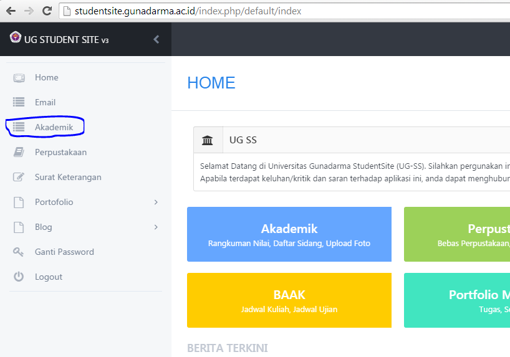The height and width of the screenshot is (357, 510).
Task: Click the browser forward arrow
Action: (29, 11)
